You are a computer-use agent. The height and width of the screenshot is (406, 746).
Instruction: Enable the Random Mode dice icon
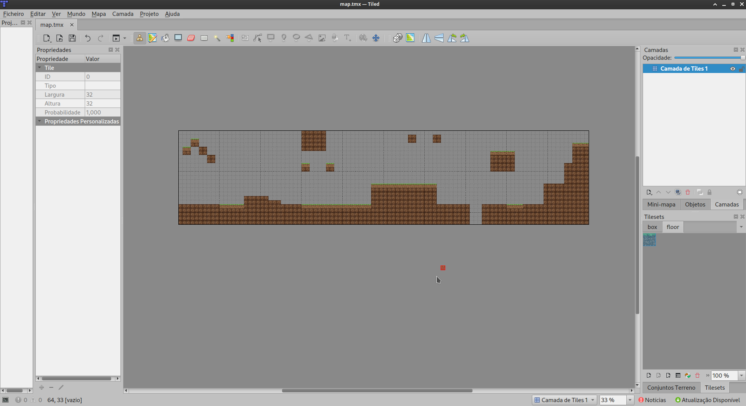[397, 38]
